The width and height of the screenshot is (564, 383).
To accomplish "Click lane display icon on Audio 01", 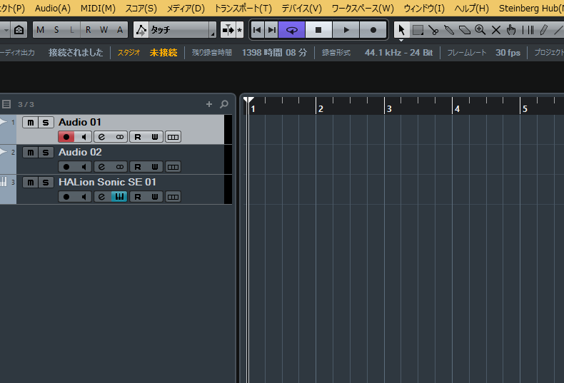I will 173,137.
